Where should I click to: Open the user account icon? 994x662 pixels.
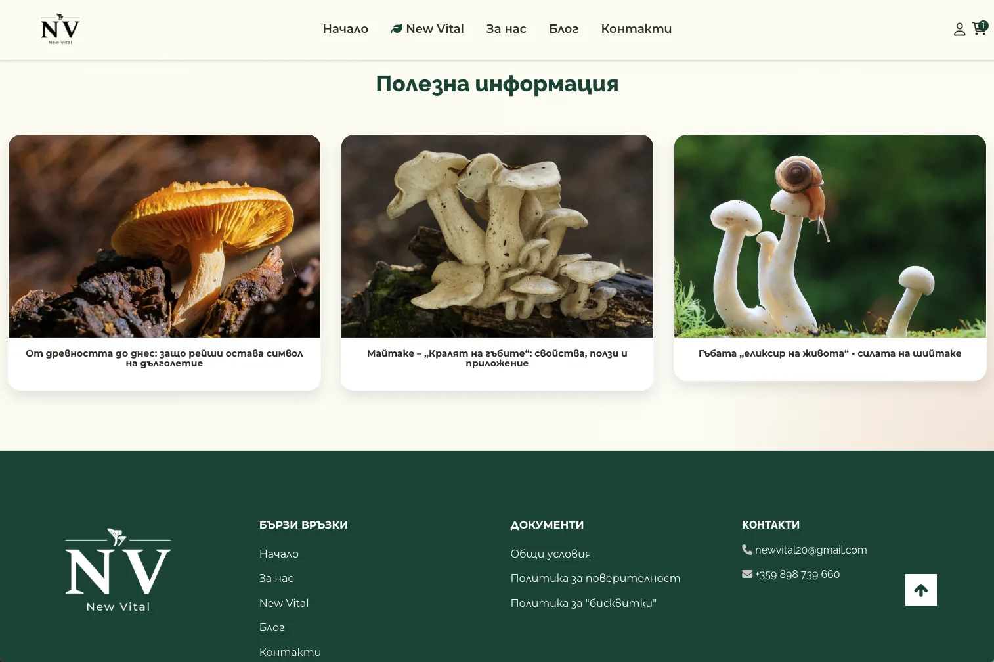[959, 30]
